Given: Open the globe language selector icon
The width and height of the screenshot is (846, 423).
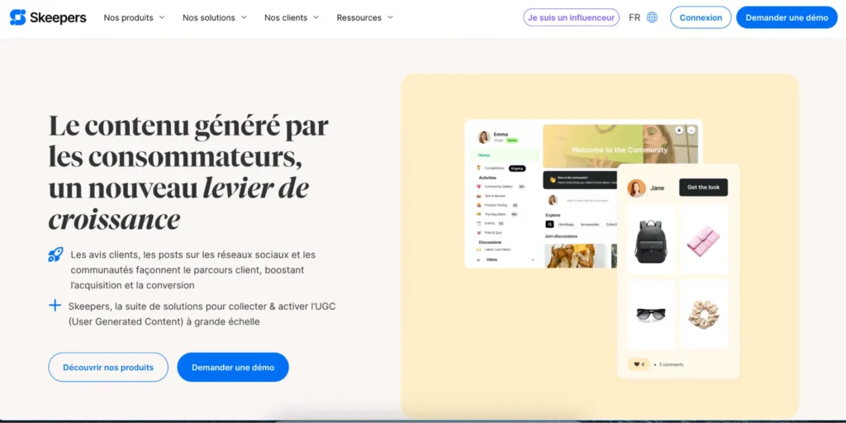Looking at the screenshot, I should (x=652, y=17).
